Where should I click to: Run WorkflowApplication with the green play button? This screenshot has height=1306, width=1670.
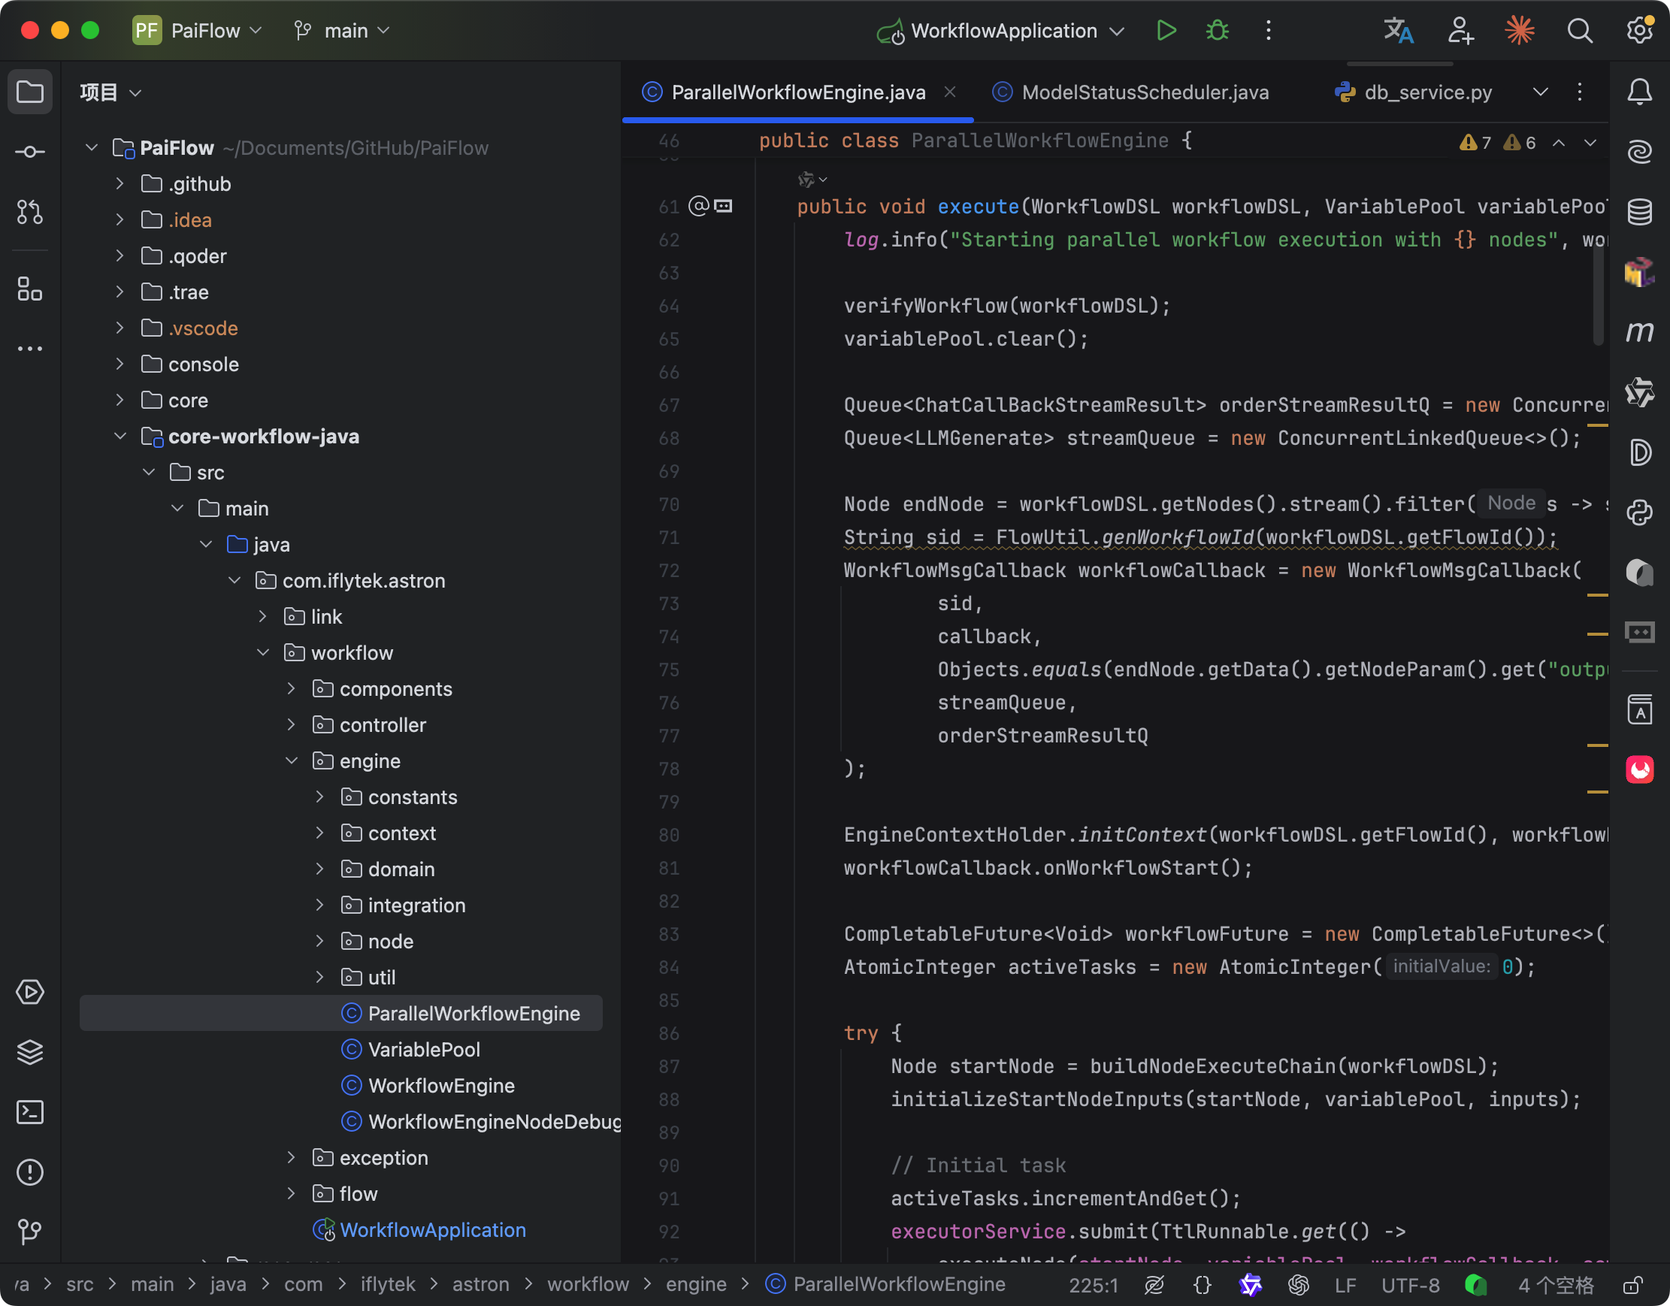point(1166,31)
